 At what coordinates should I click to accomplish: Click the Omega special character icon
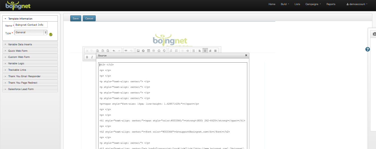159,51
